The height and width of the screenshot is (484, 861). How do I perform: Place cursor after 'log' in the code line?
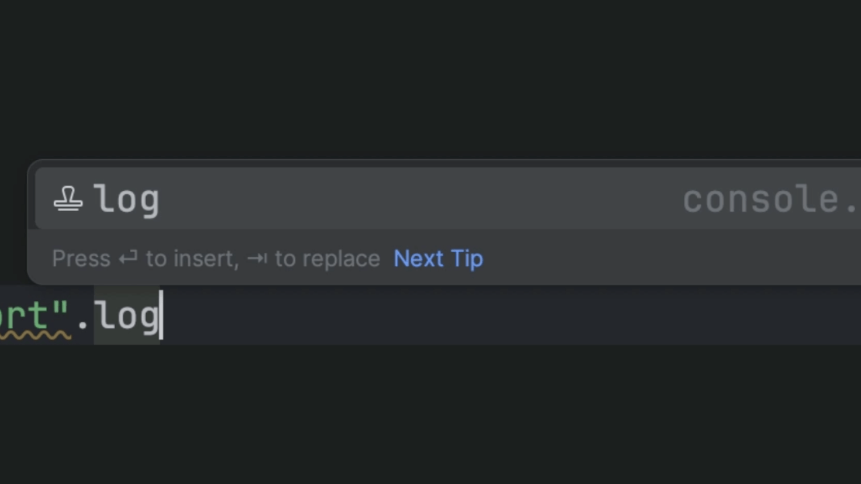[161, 316]
